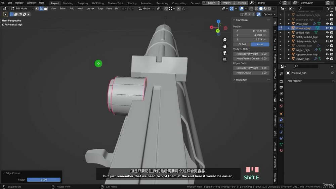336x189 pixels.
Task: Click the Mean Crease value field
Action: (251, 73)
